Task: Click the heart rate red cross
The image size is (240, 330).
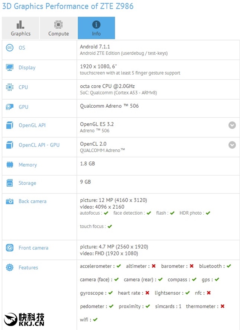Action: coord(147,293)
